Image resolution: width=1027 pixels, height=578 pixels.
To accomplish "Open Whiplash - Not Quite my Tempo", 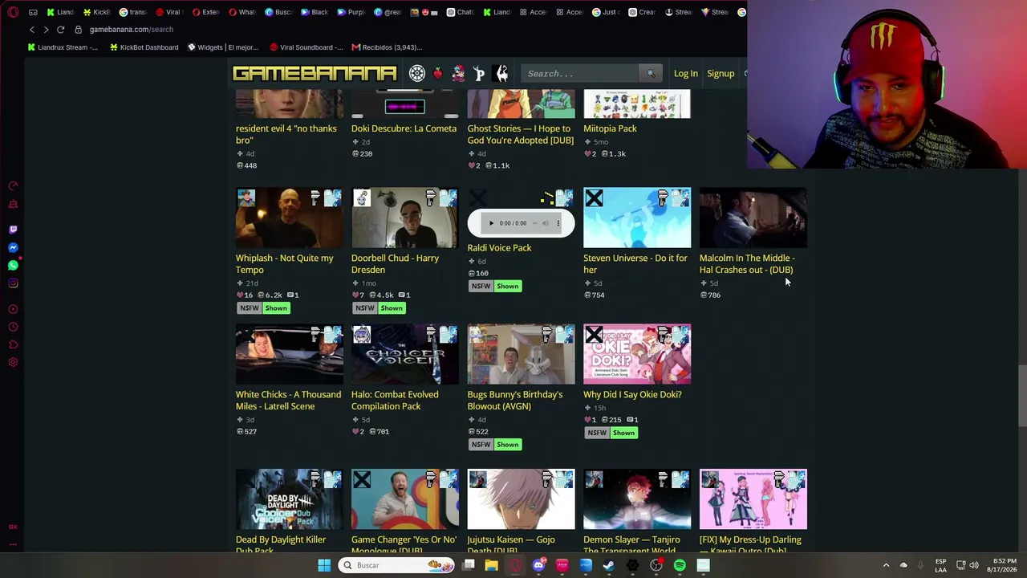I will 284,264.
